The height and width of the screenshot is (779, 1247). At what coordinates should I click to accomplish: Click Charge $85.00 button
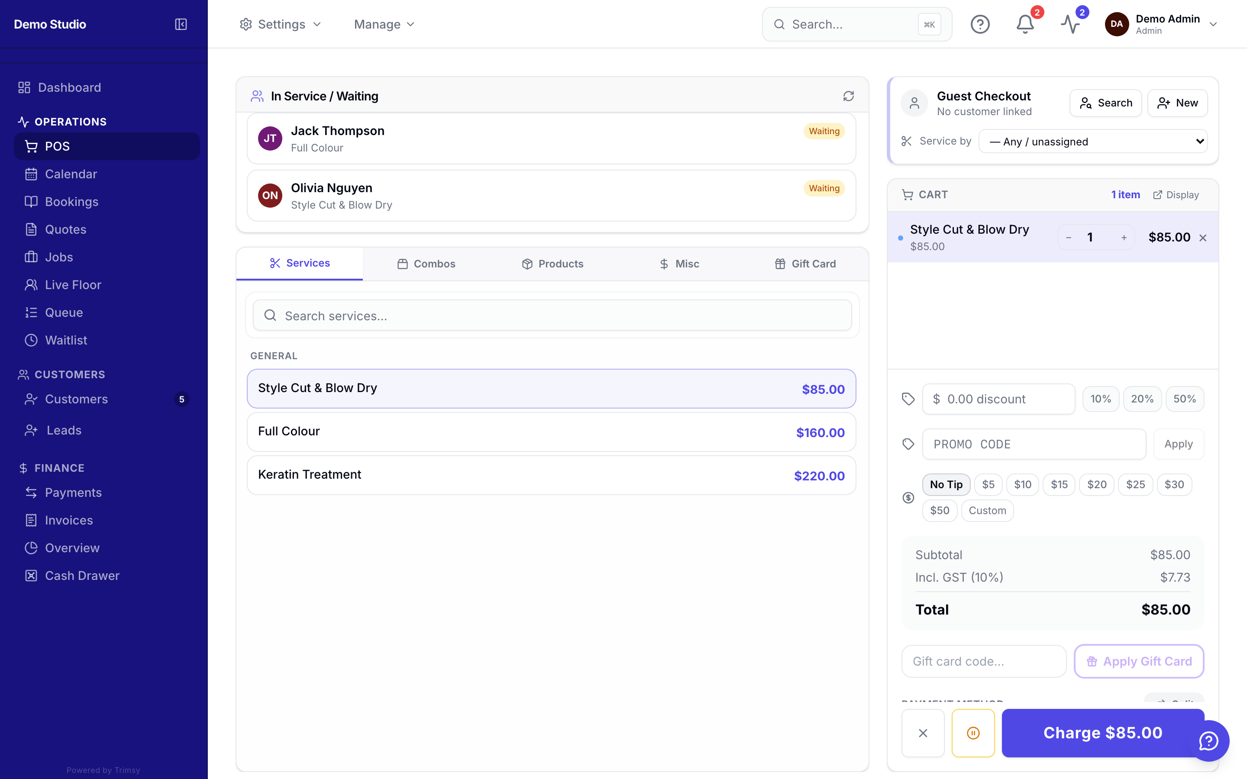pos(1103,733)
